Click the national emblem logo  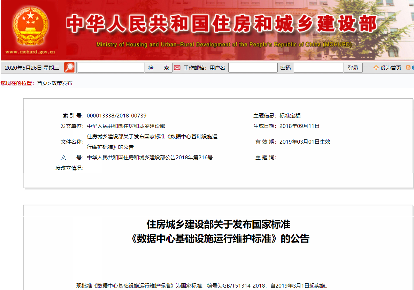tap(30, 26)
